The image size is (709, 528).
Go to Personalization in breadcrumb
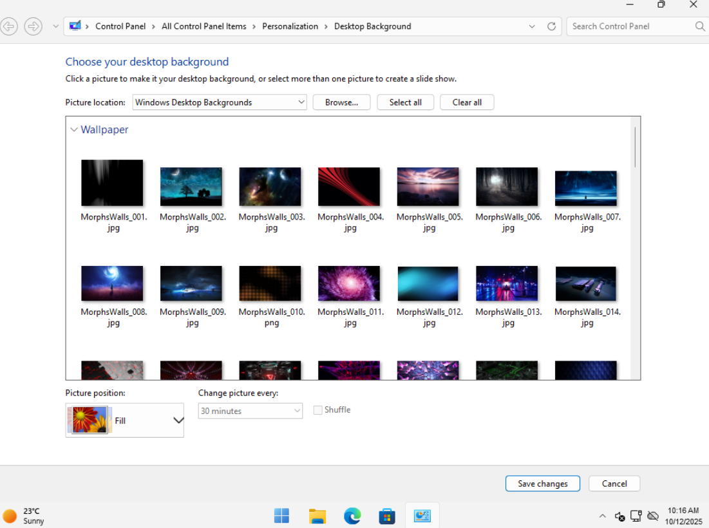click(x=290, y=26)
